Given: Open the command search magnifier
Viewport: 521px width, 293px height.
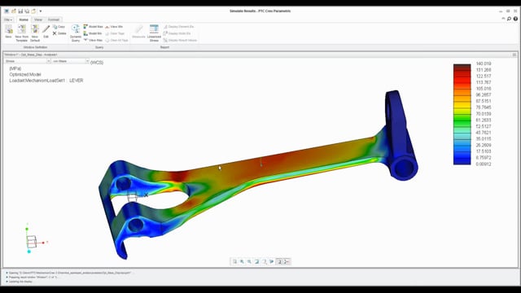Looking at the screenshot, I should (509, 19).
